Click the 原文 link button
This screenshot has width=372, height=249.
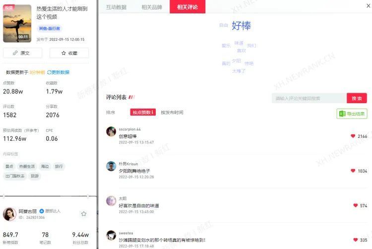pyautogui.click(x=22, y=53)
